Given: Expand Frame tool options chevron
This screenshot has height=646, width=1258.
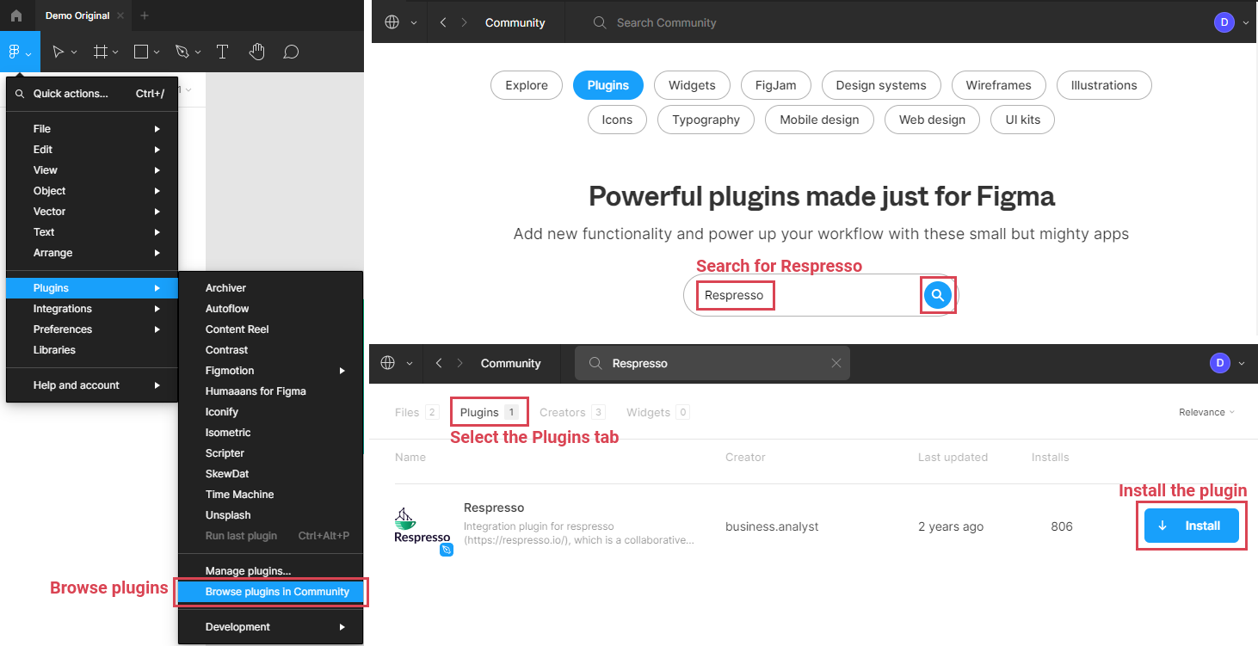Looking at the screenshot, I should tap(115, 52).
